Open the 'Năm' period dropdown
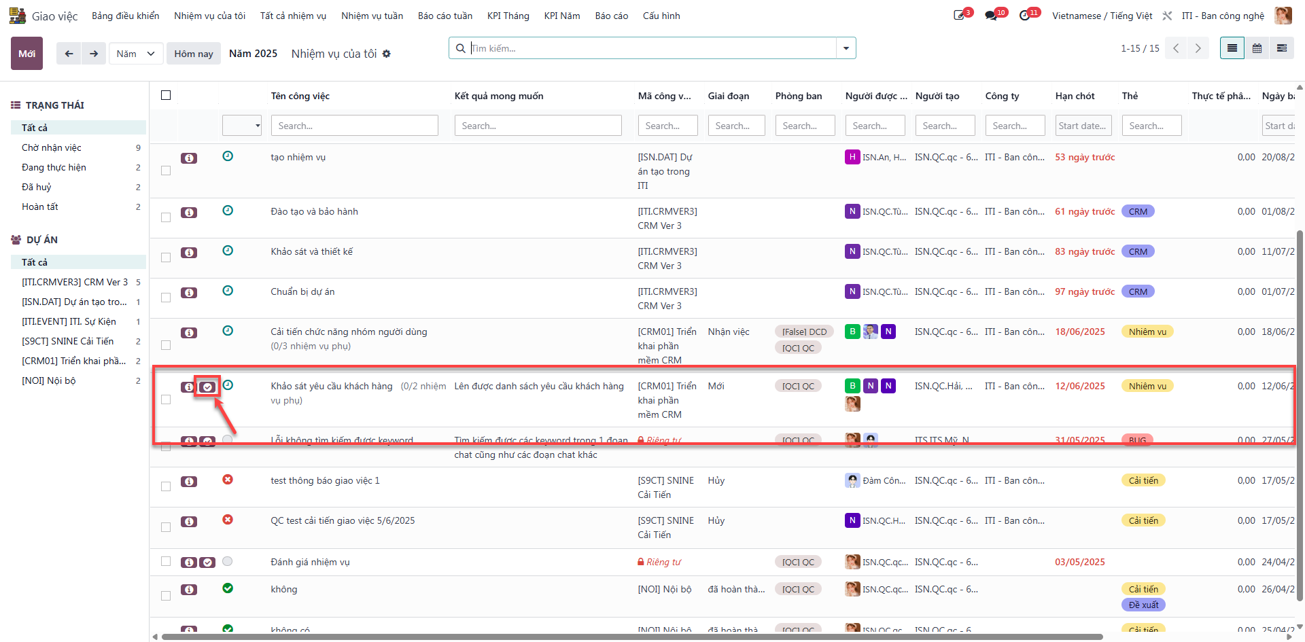This screenshot has width=1305, height=642. 136,54
